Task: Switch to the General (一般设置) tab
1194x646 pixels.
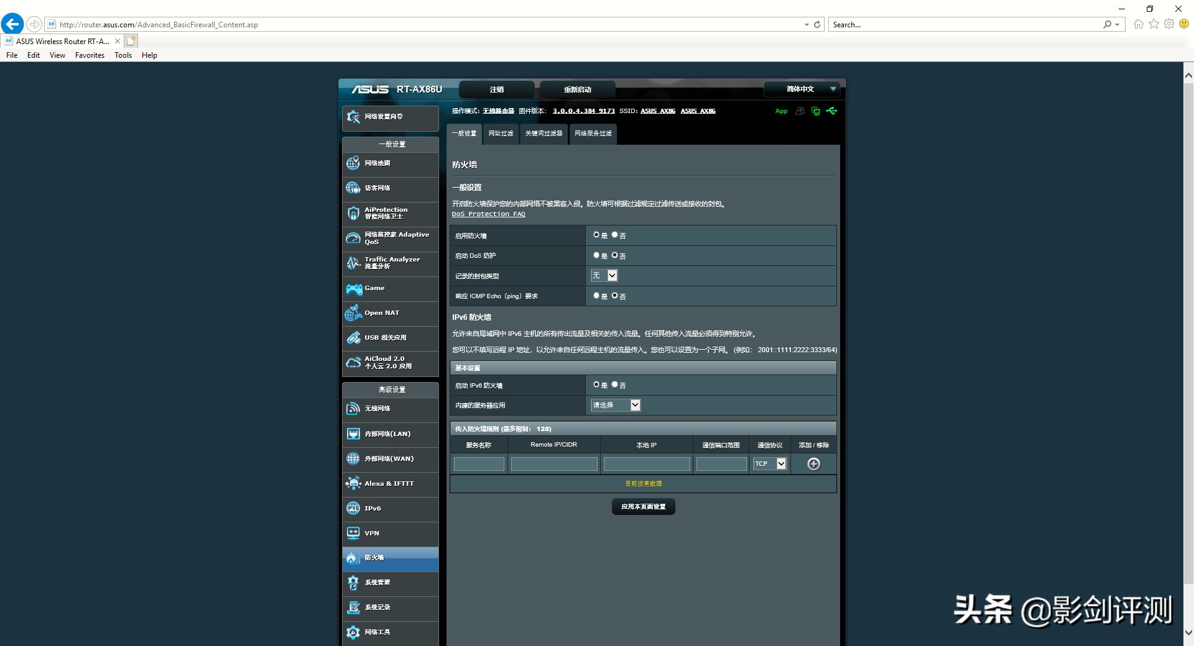Action: 464,134
